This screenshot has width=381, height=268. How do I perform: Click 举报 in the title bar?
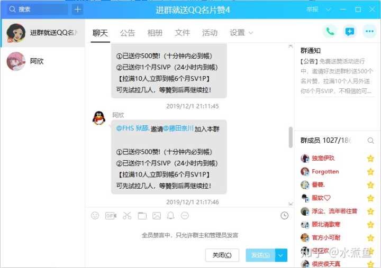point(313,10)
